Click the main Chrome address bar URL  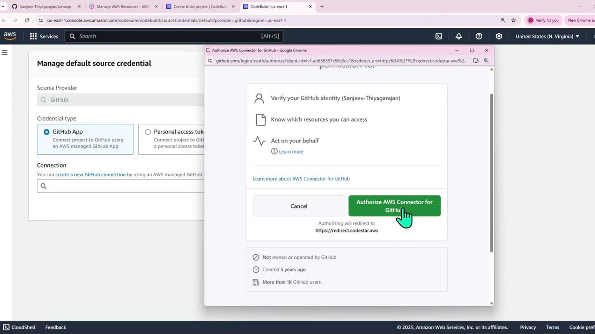coord(166,20)
